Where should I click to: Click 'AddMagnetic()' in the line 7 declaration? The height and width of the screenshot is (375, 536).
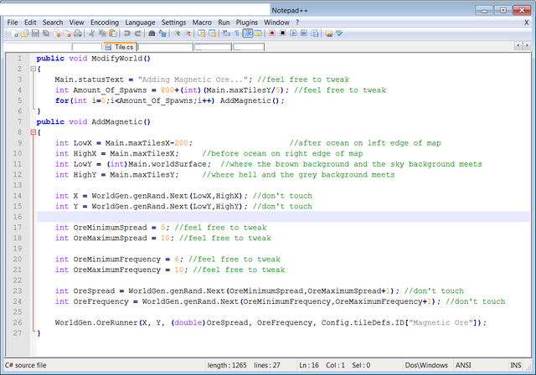tap(121, 122)
